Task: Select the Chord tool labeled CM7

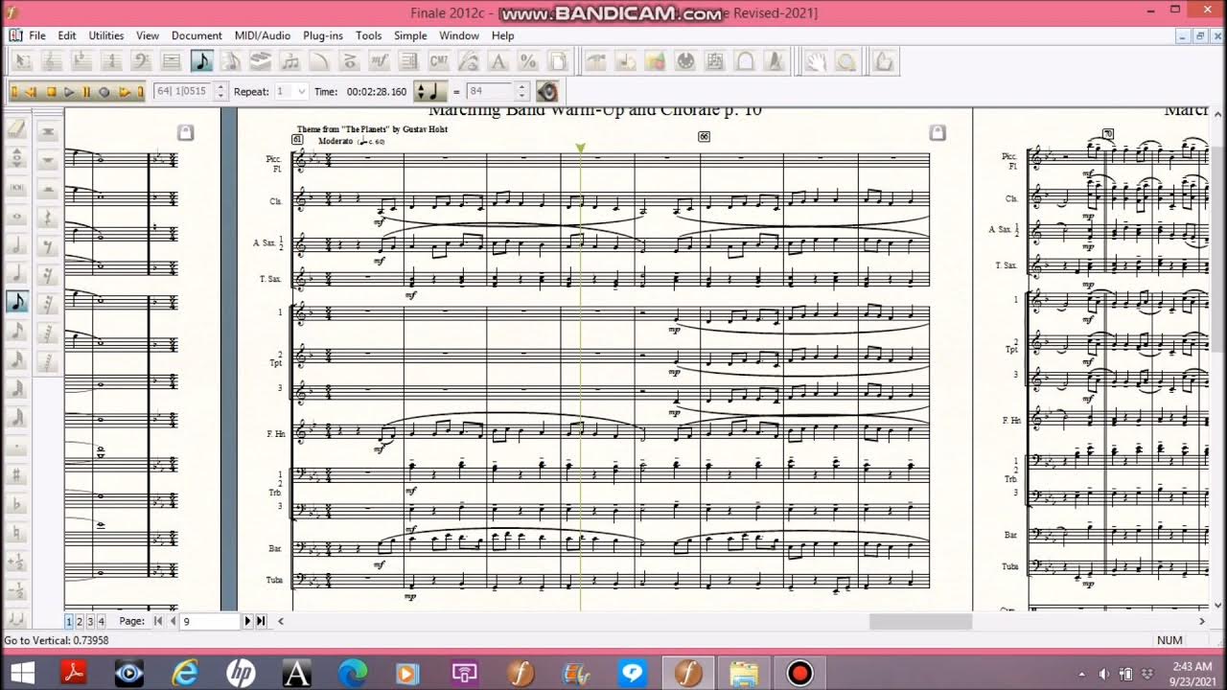Action: point(438,61)
